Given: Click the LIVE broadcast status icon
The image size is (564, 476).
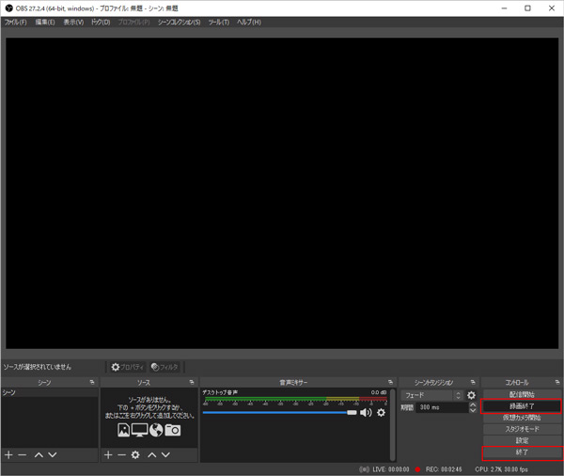Looking at the screenshot, I should (x=364, y=469).
